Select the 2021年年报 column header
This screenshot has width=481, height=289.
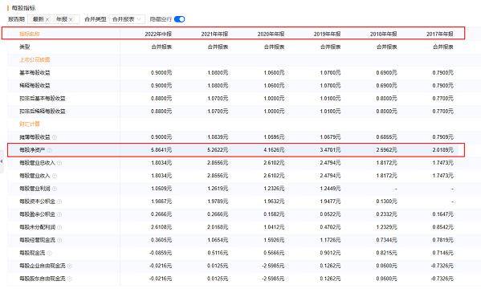pos(214,34)
